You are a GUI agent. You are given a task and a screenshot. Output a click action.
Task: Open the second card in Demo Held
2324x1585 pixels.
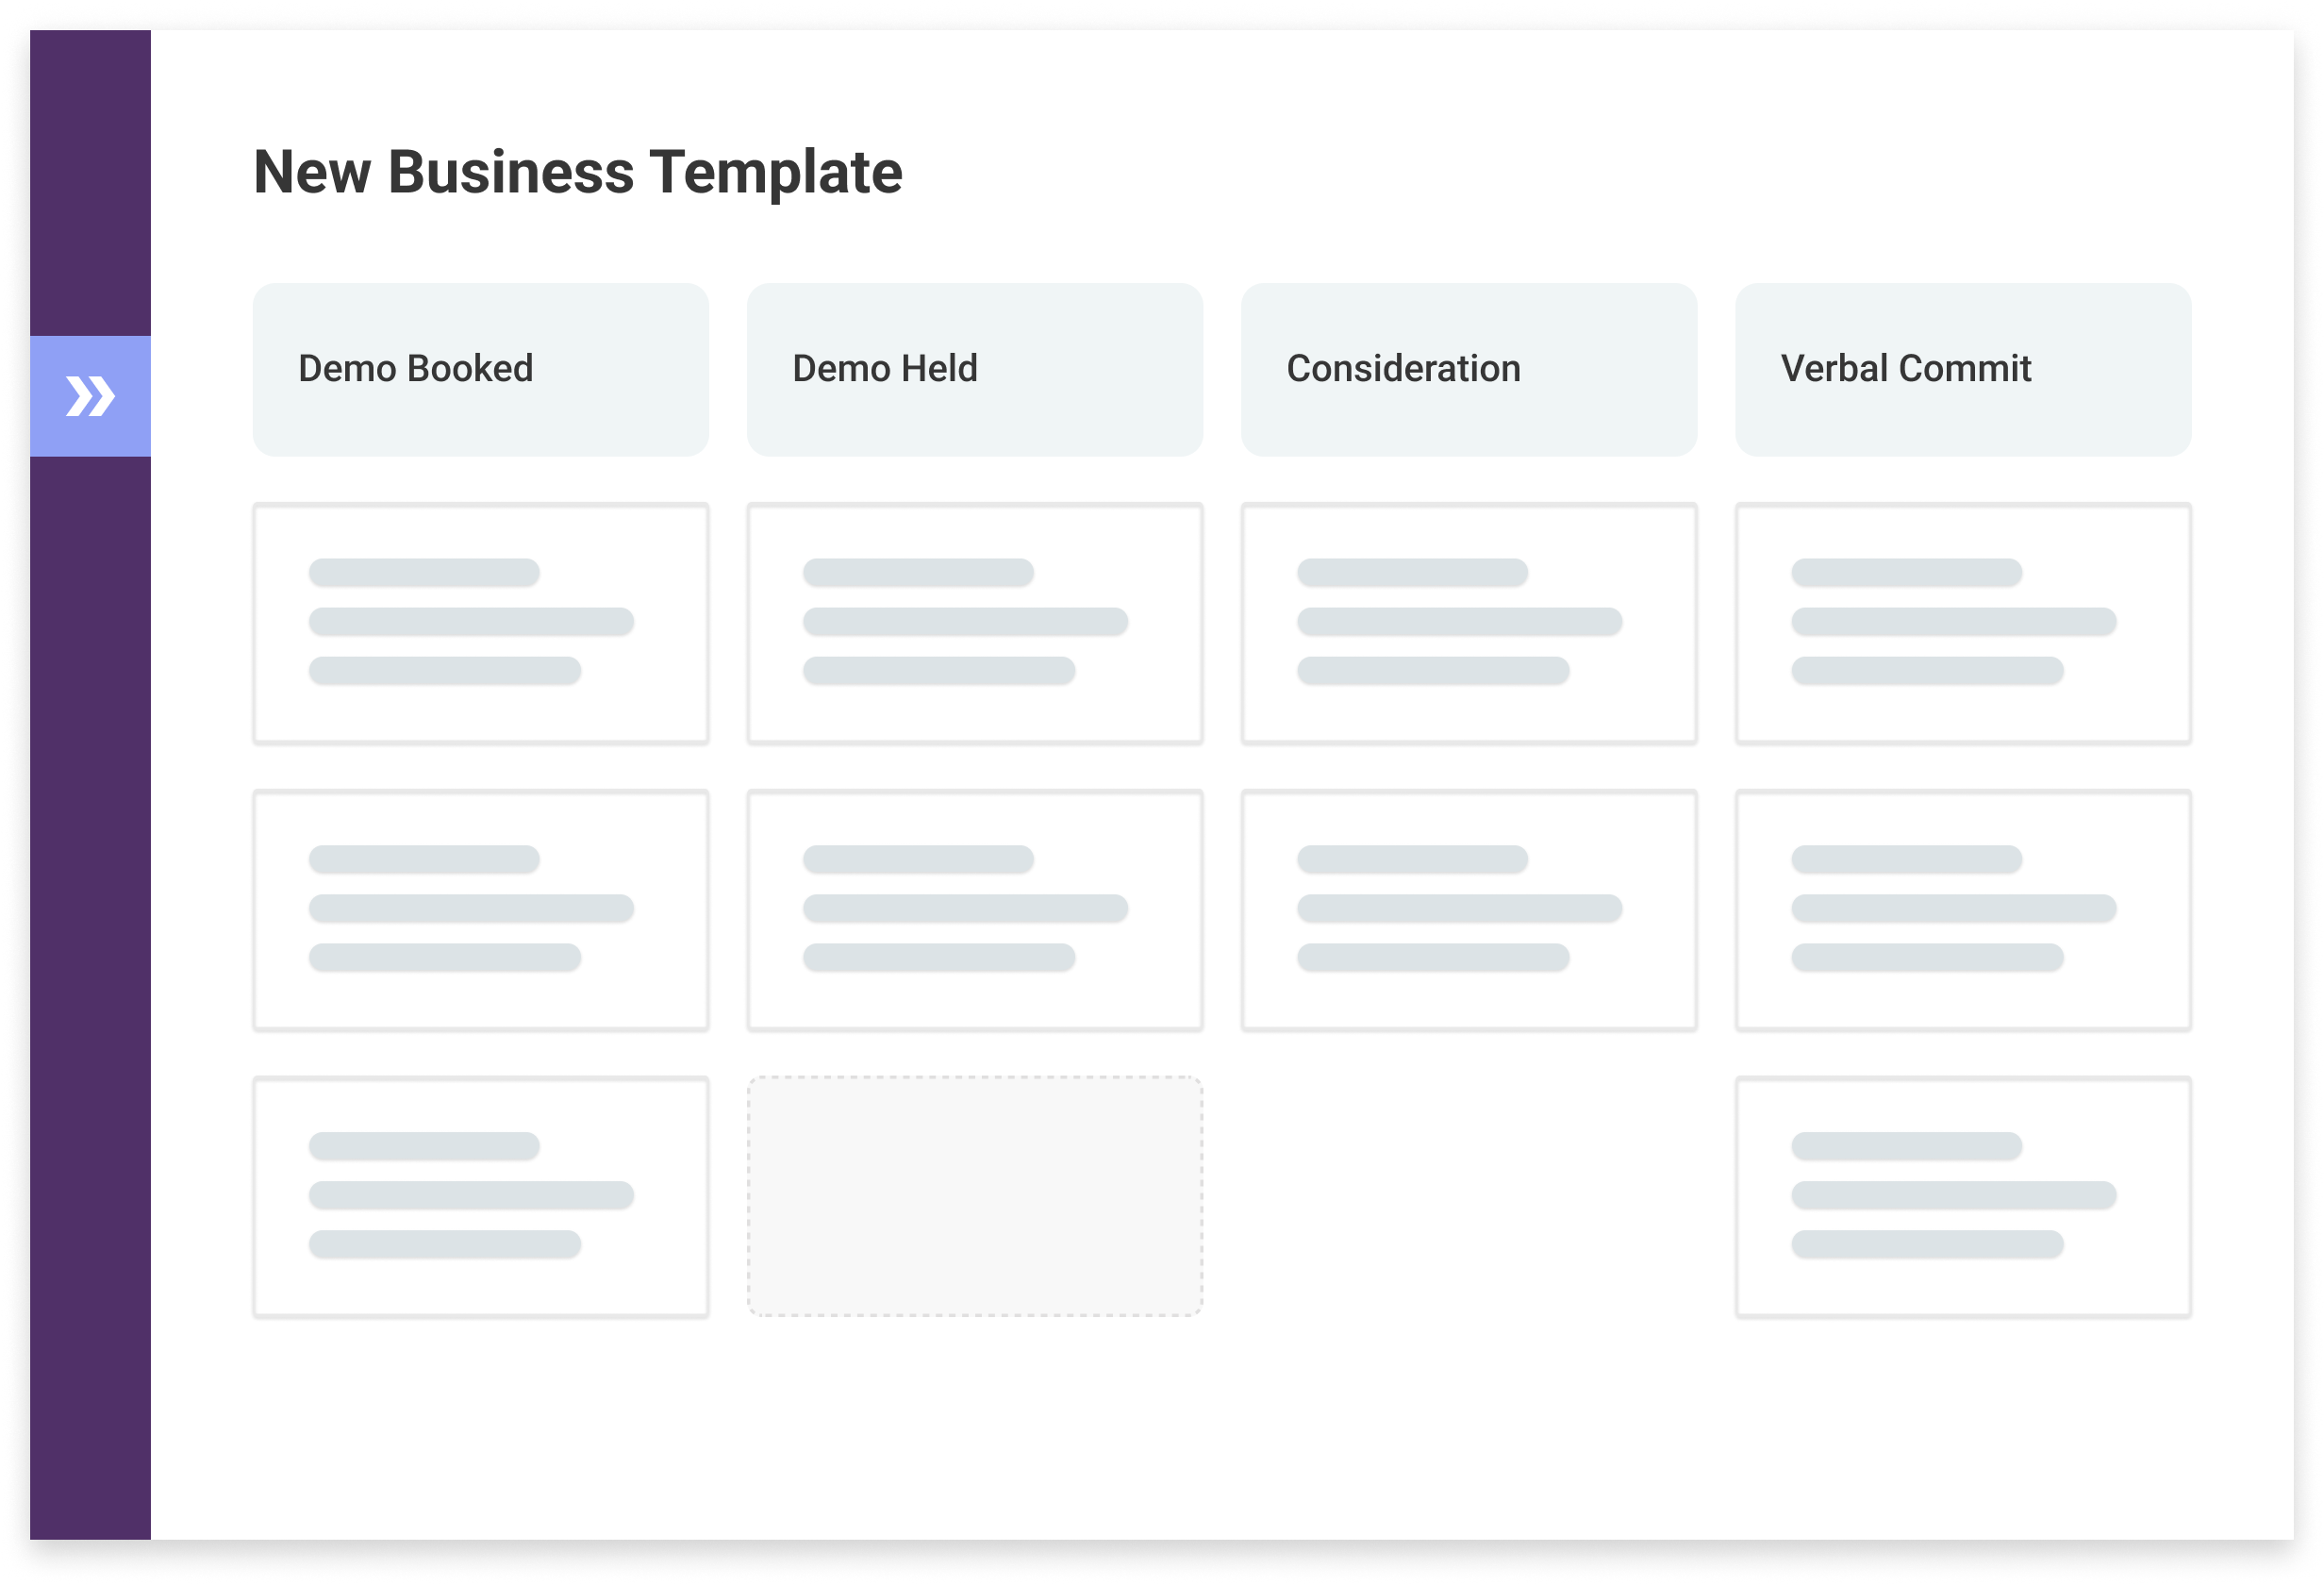tap(975, 910)
